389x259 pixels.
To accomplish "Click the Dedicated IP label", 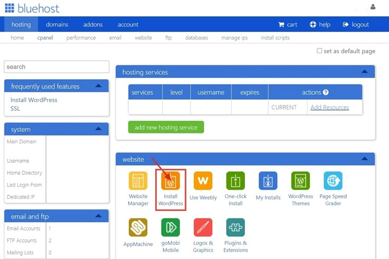I will click(21, 197).
